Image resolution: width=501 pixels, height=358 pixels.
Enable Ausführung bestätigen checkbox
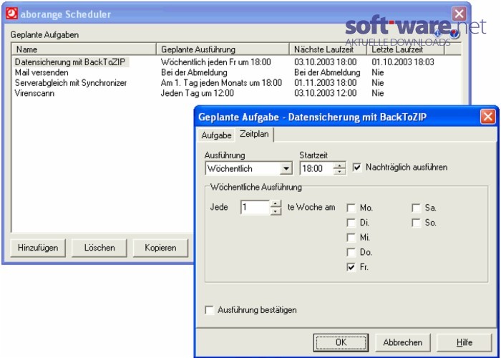209,310
